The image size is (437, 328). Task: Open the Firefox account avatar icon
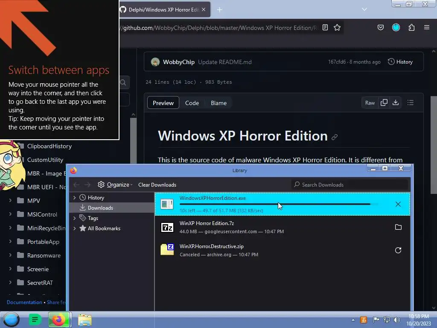(x=396, y=27)
